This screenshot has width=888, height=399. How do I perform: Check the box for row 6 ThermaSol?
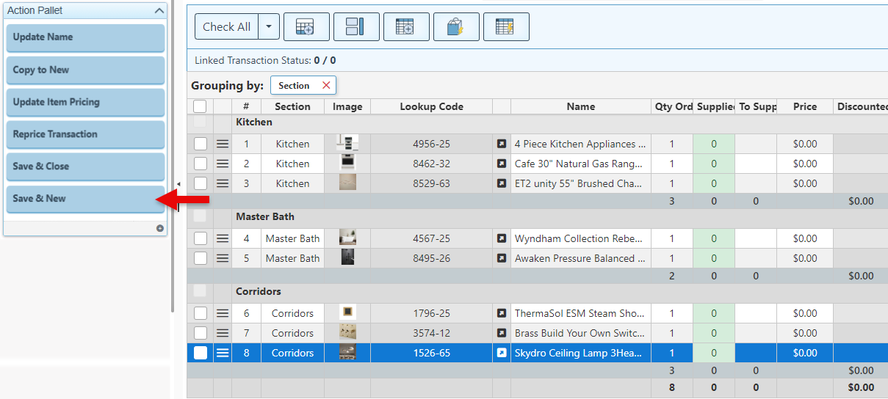point(201,313)
